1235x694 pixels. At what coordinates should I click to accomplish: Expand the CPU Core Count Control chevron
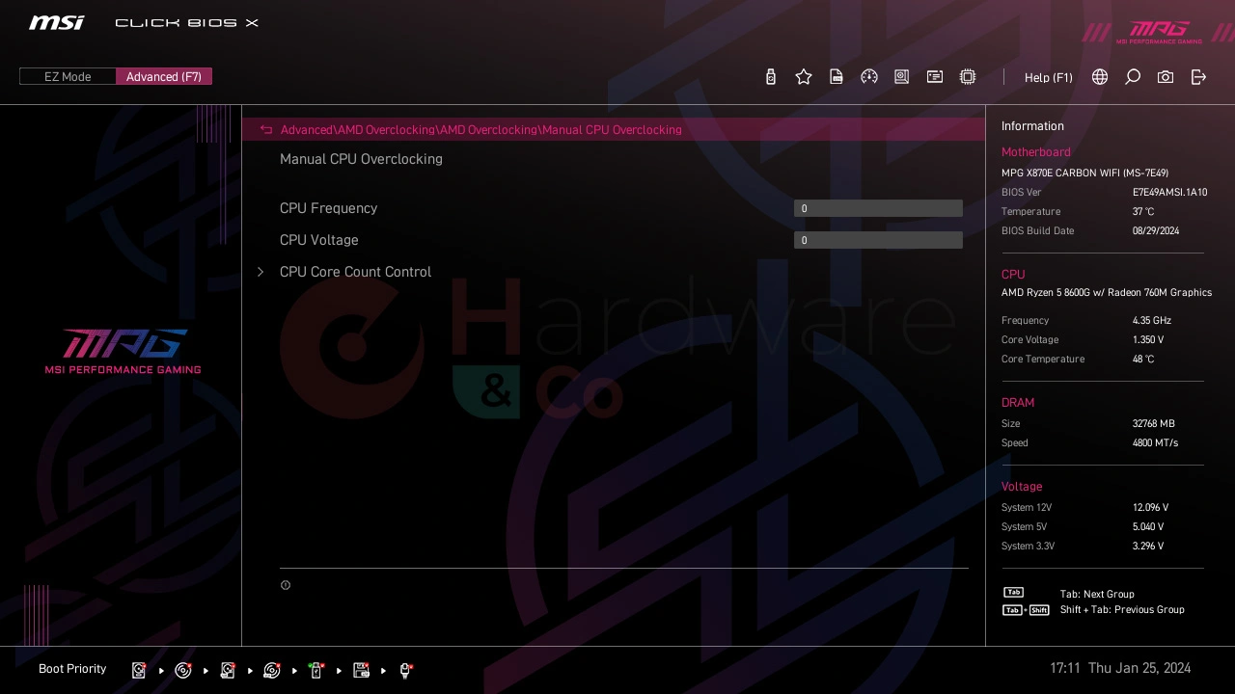[x=261, y=272]
